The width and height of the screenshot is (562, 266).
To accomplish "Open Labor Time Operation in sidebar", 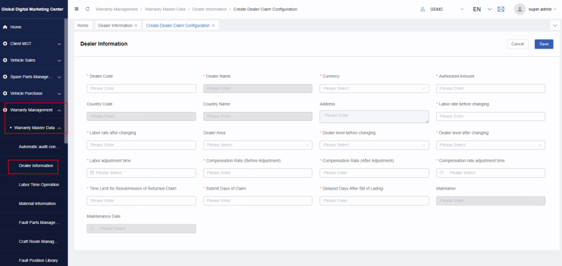I will [x=39, y=185].
